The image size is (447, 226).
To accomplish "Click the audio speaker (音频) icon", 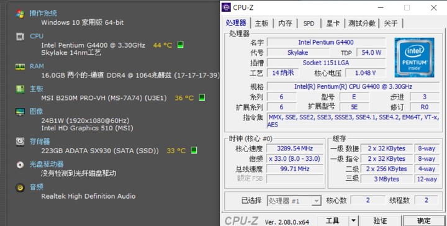I will [x=20, y=188].
